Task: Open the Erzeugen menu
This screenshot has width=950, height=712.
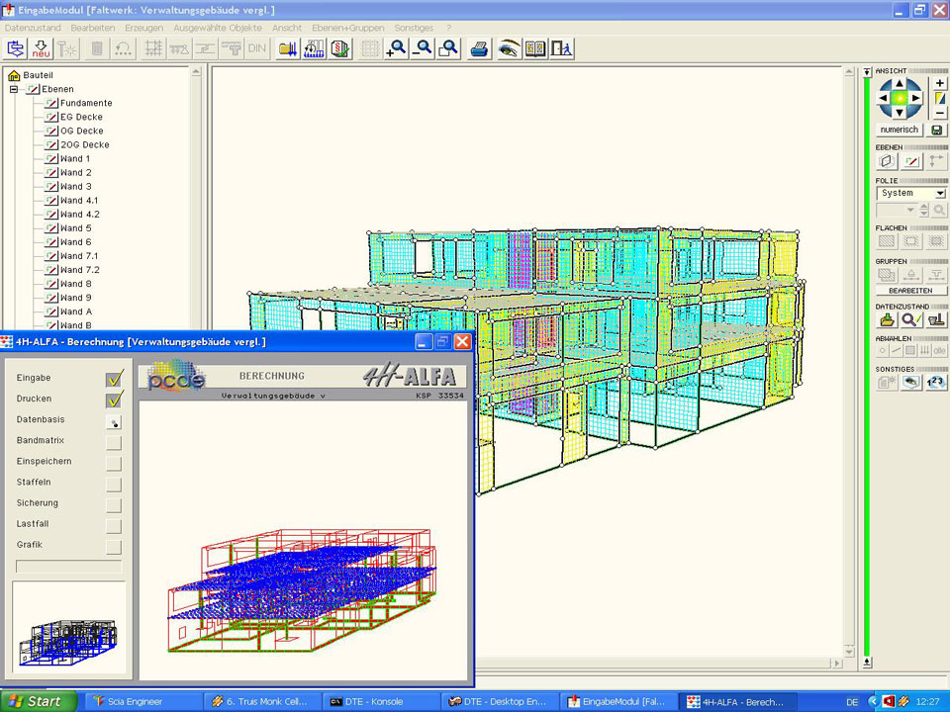Action: [x=144, y=28]
